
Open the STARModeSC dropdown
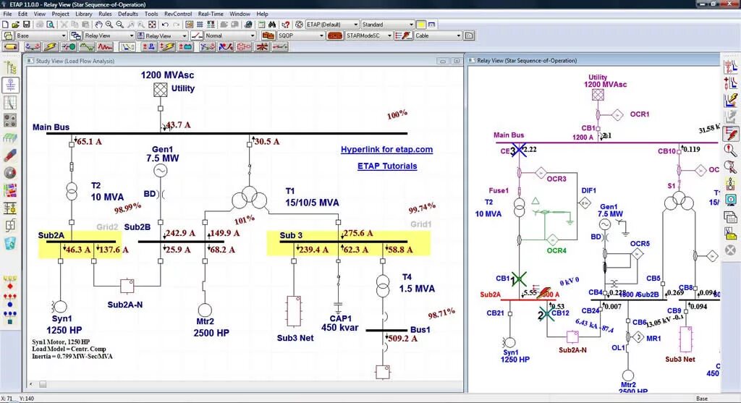369,35
